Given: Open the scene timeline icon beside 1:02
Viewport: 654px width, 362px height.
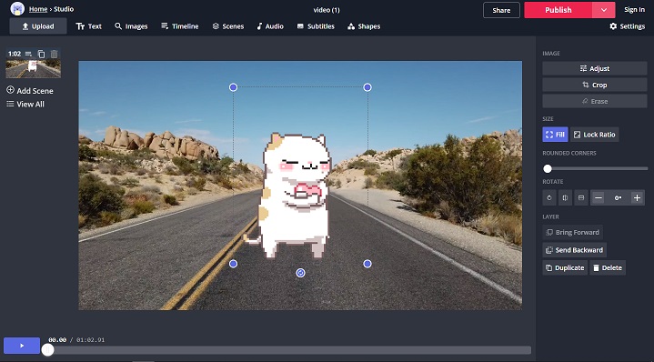Looking at the screenshot, I should coord(28,54).
